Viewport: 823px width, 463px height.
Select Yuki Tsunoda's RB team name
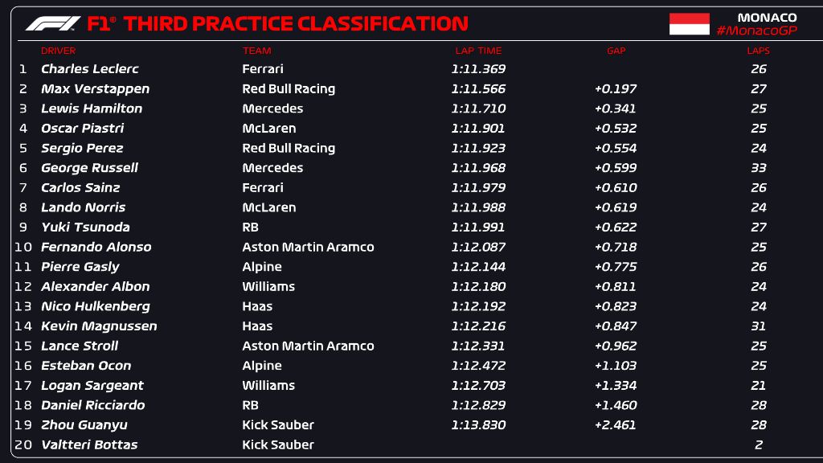[250, 227]
